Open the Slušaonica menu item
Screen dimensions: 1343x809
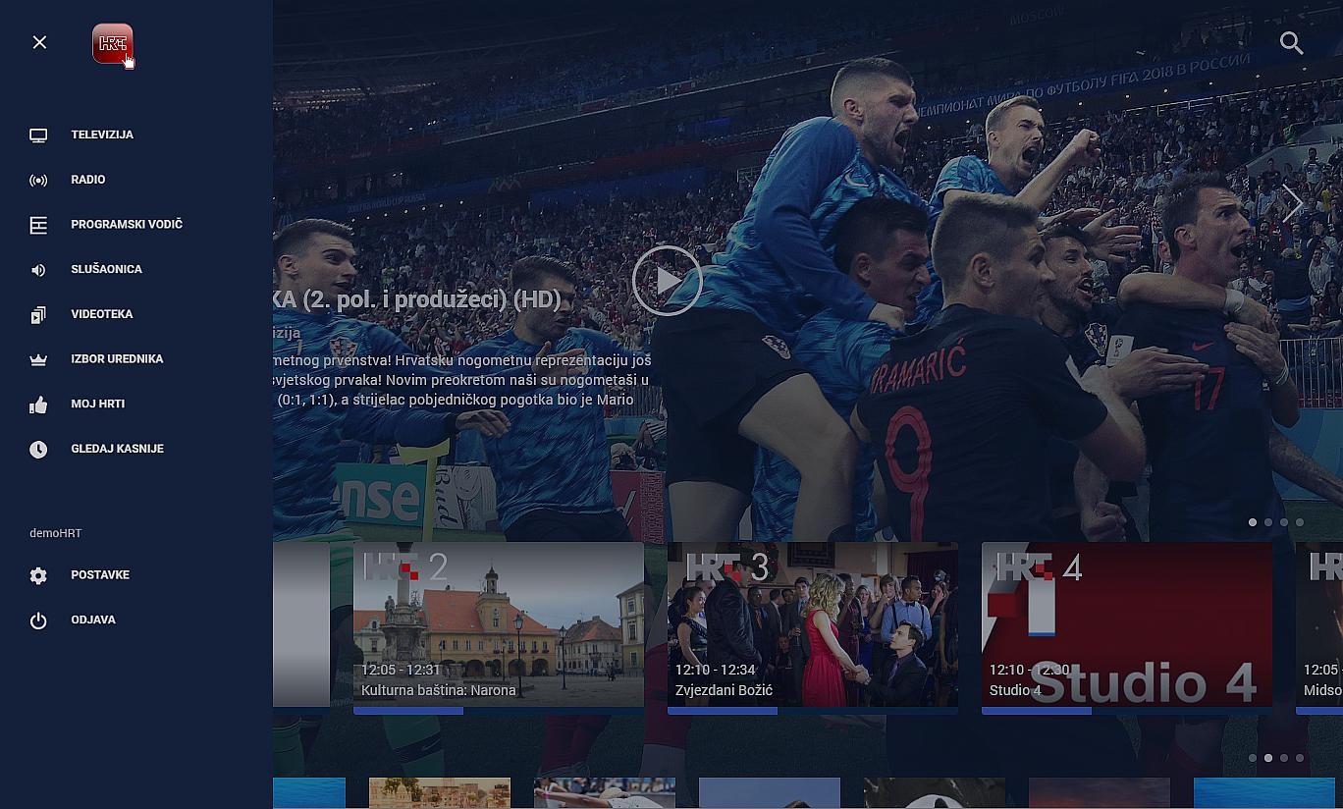click(107, 269)
